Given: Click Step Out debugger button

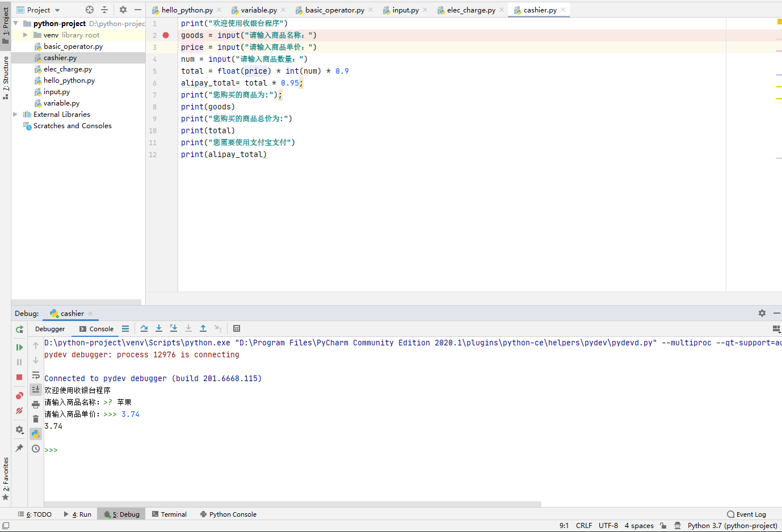Looking at the screenshot, I should (x=203, y=328).
